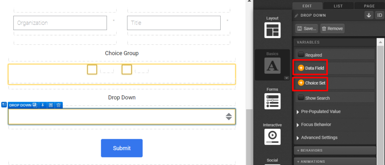Expand the Pre-Populated Value section
The height and width of the screenshot is (165, 385).
point(321,111)
